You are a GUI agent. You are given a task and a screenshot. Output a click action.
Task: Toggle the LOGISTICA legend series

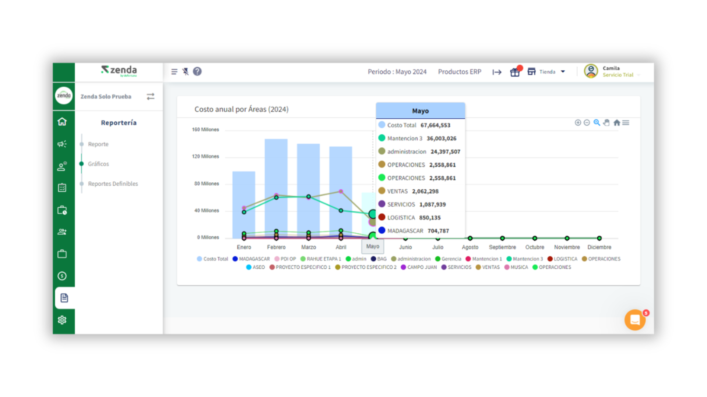click(x=562, y=259)
